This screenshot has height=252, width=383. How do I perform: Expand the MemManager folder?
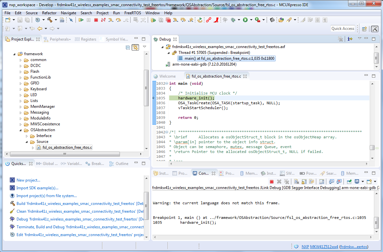(x=20, y=107)
